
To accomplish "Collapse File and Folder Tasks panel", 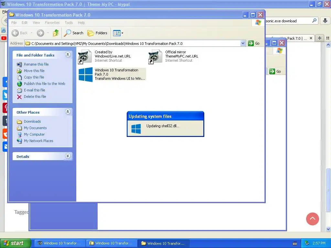I will click(68, 55).
